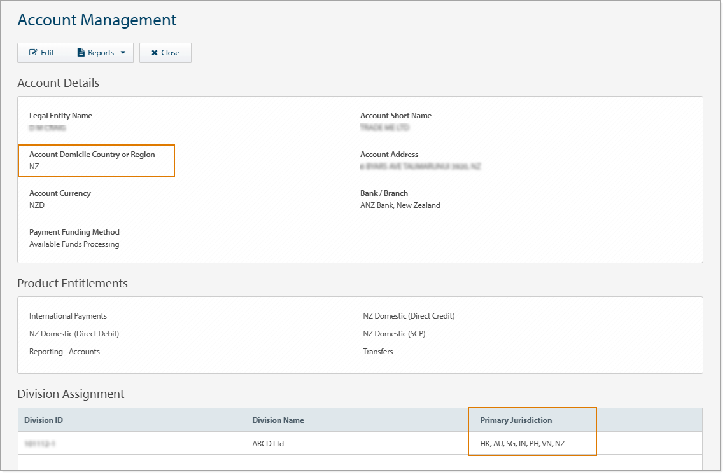Click the ANZ Bank, New Zealand branch value
The image size is (725, 475).
pos(400,205)
